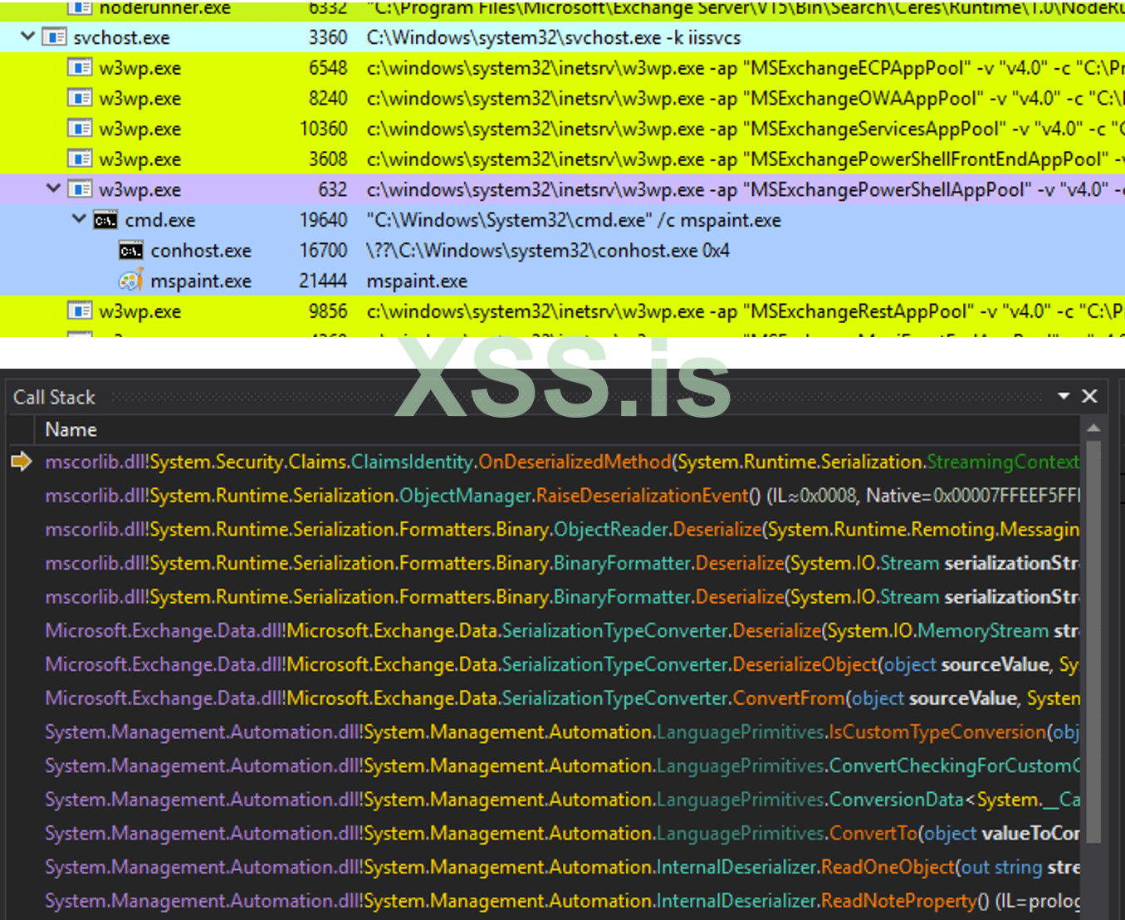Close the Call Stack panel

point(1089,396)
